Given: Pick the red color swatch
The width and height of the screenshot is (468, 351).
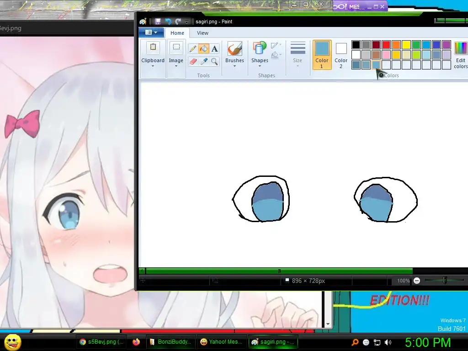Looking at the screenshot, I should coord(386,45).
